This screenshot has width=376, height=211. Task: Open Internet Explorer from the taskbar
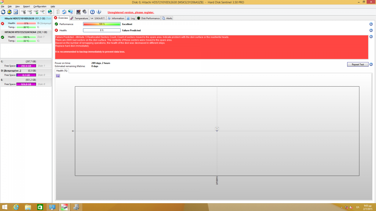click(x=16, y=207)
